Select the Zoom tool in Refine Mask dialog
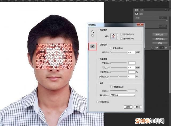Viewport: 171px width, 126px height. 92,31
